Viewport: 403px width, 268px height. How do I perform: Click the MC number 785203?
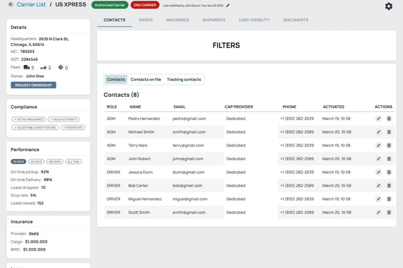coord(27,51)
